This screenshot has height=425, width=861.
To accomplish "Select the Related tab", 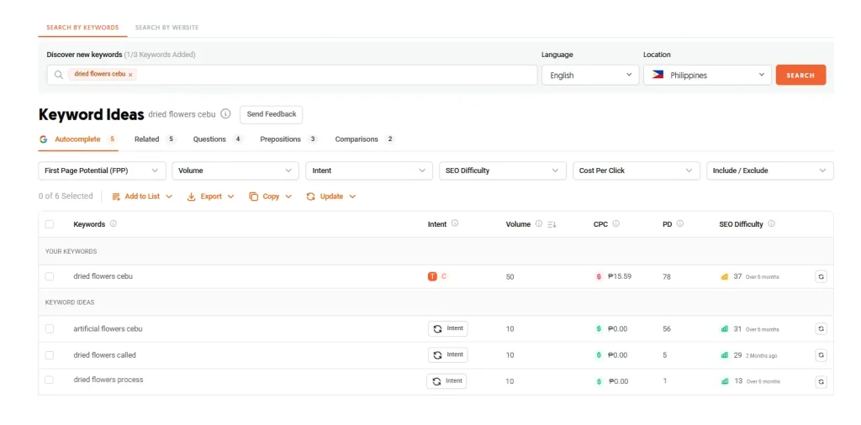I will point(155,139).
